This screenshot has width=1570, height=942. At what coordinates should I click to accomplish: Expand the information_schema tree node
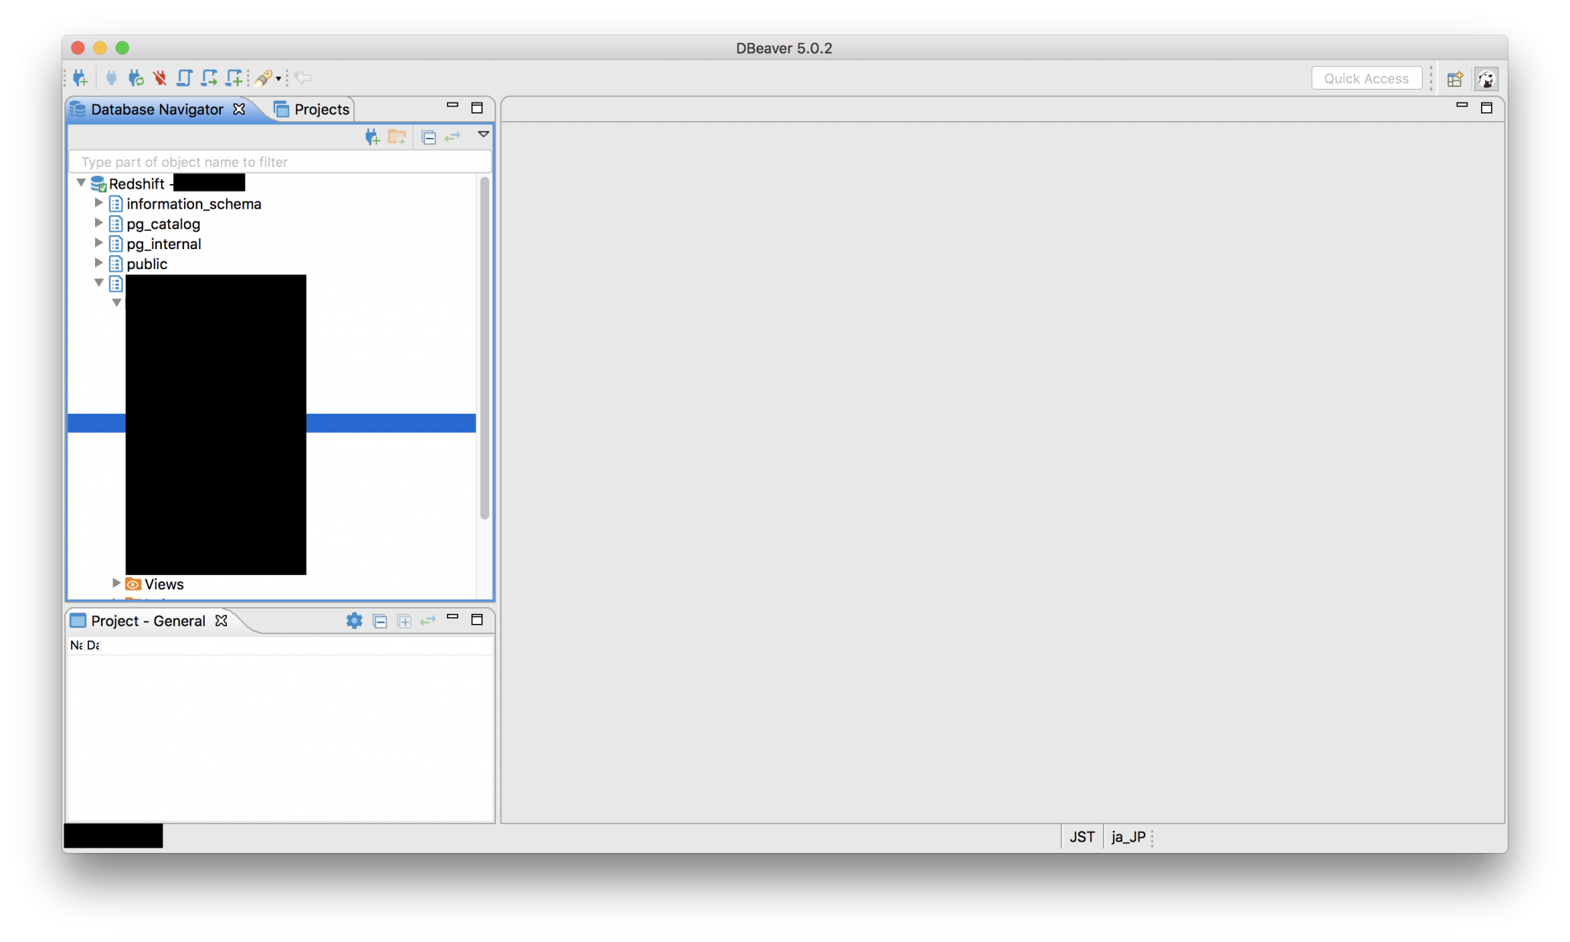(x=97, y=203)
